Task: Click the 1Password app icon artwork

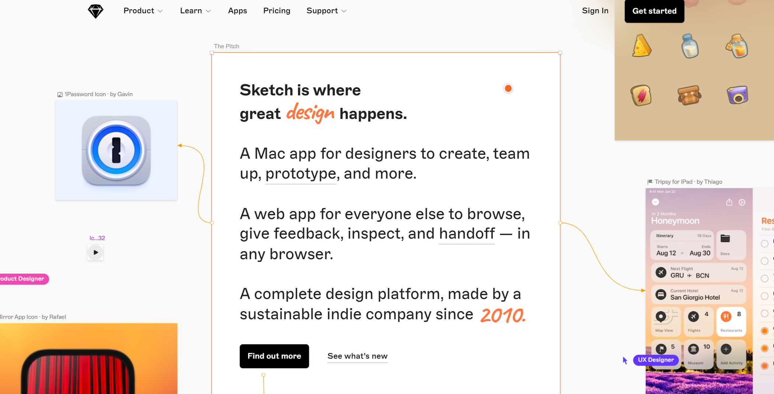Action: [116, 151]
